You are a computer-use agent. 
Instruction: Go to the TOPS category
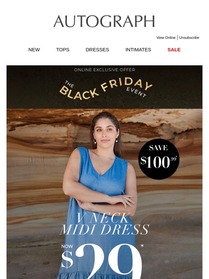[x=63, y=50]
